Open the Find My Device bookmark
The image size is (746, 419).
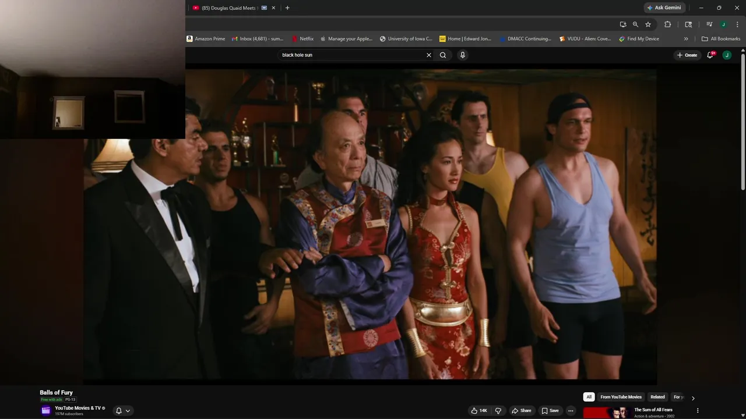pos(639,38)
